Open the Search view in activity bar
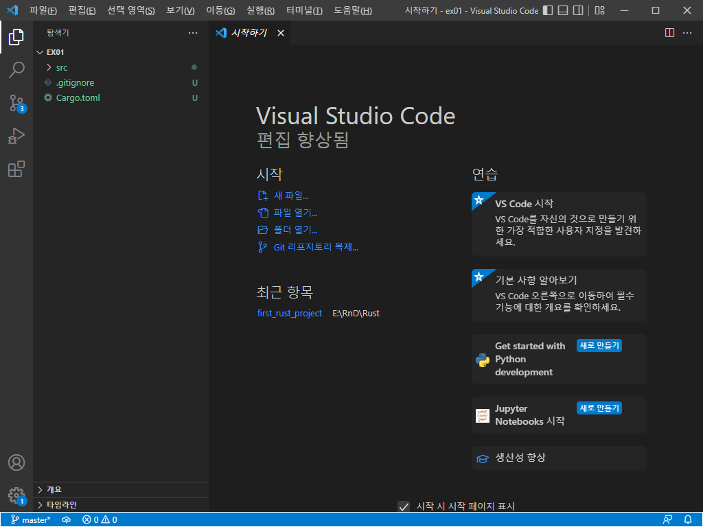703x527 pixels. pos(16,70)
